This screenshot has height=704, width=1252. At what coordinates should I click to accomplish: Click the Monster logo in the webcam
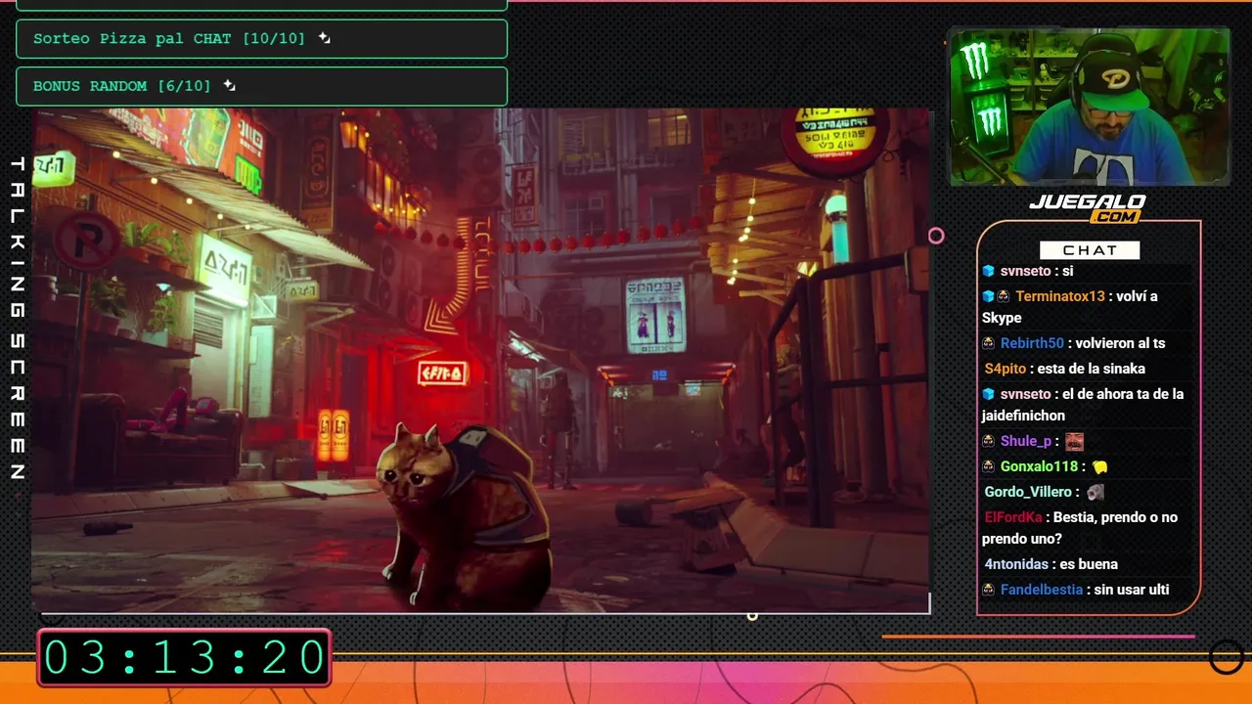[976, 62]
